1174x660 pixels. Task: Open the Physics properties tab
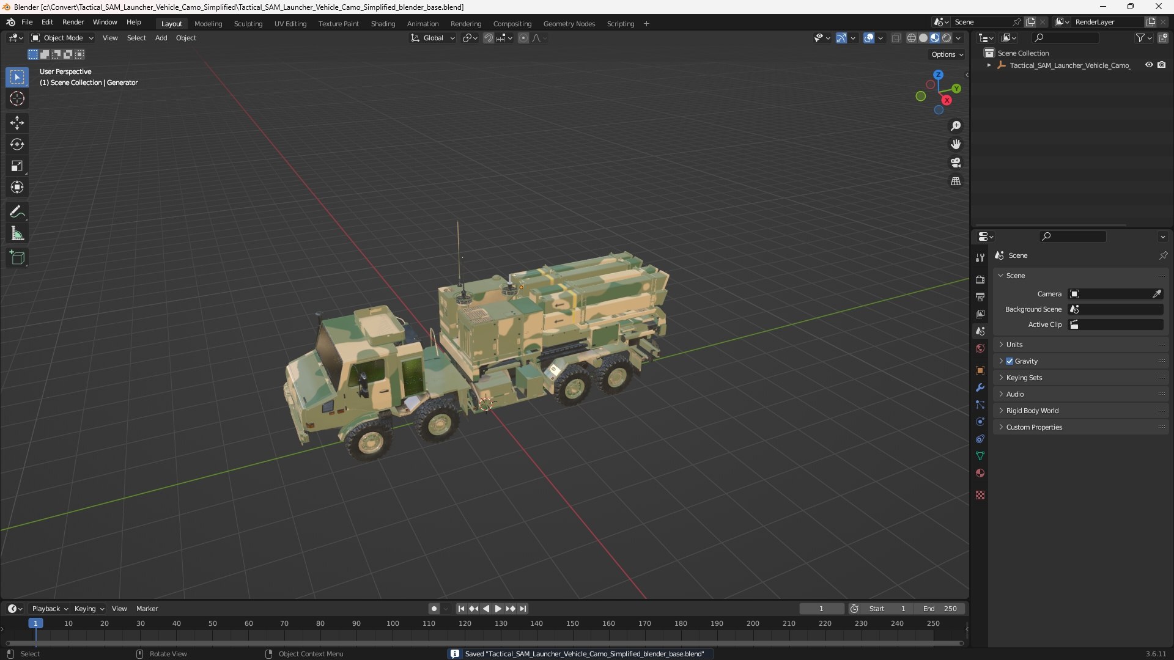[980, 422]
